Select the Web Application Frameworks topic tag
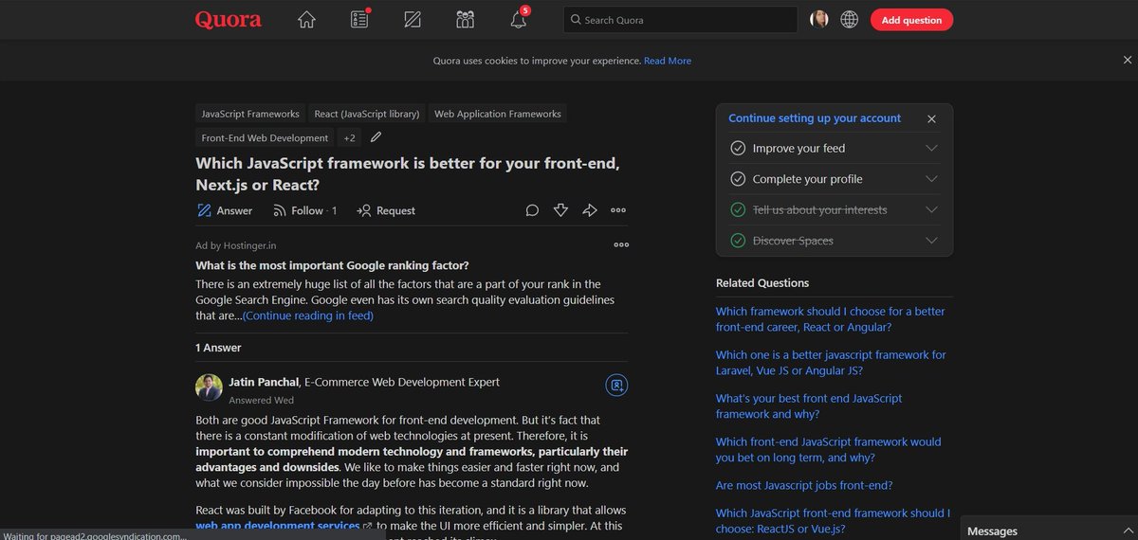The image size is (1138, 540). pos(498,114)
